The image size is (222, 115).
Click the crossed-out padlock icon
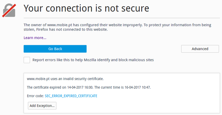click(x=9, y=11)
